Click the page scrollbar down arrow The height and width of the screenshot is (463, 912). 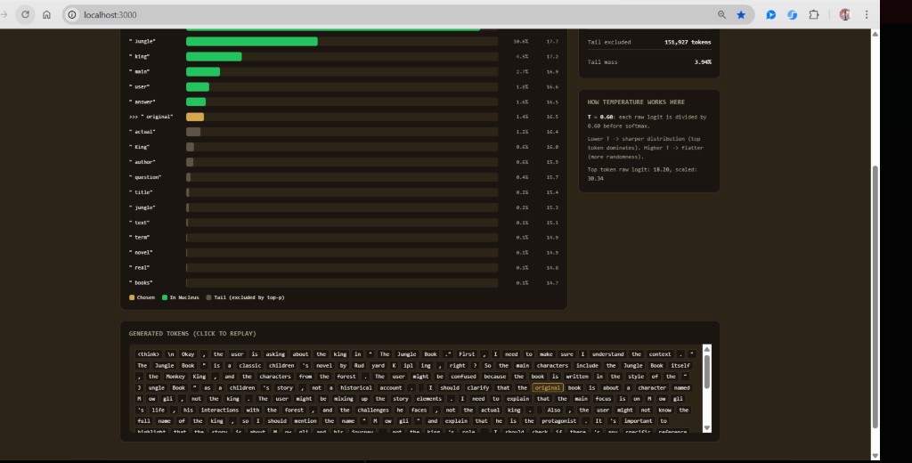click(x=875, y=456)
